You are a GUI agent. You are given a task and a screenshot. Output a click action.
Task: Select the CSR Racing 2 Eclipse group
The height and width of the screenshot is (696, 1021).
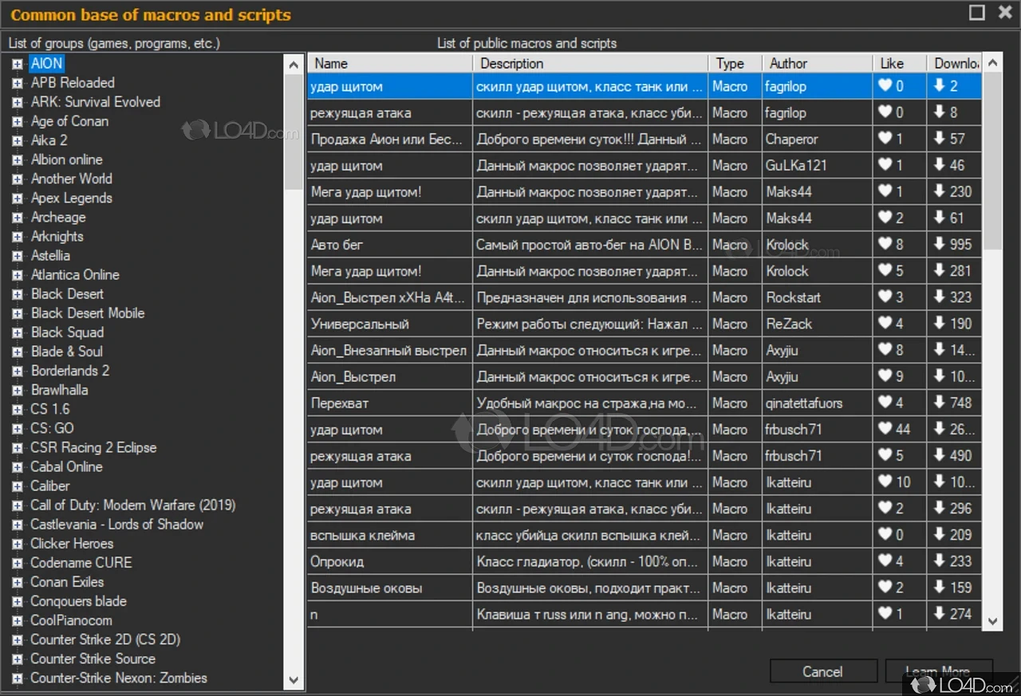[93, 448]
